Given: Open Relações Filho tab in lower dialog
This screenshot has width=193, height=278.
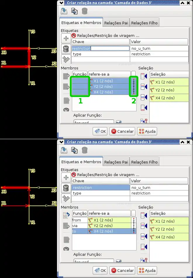Looking at the screenshot, I should 144,162.
